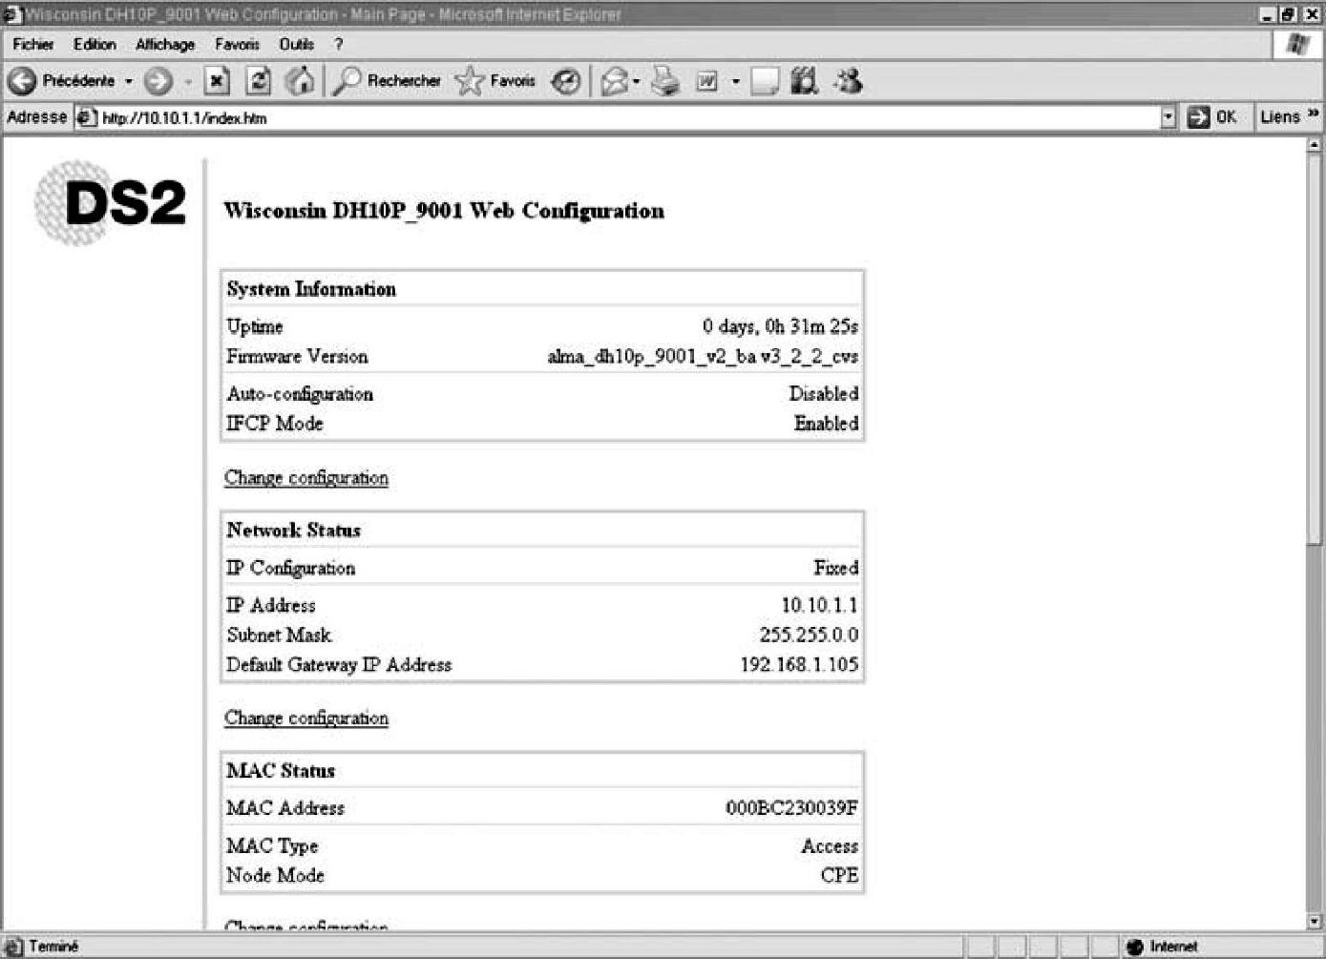
Task: Click the Subnet Mask value 255.255.0.0
Action: coord(810,635)
